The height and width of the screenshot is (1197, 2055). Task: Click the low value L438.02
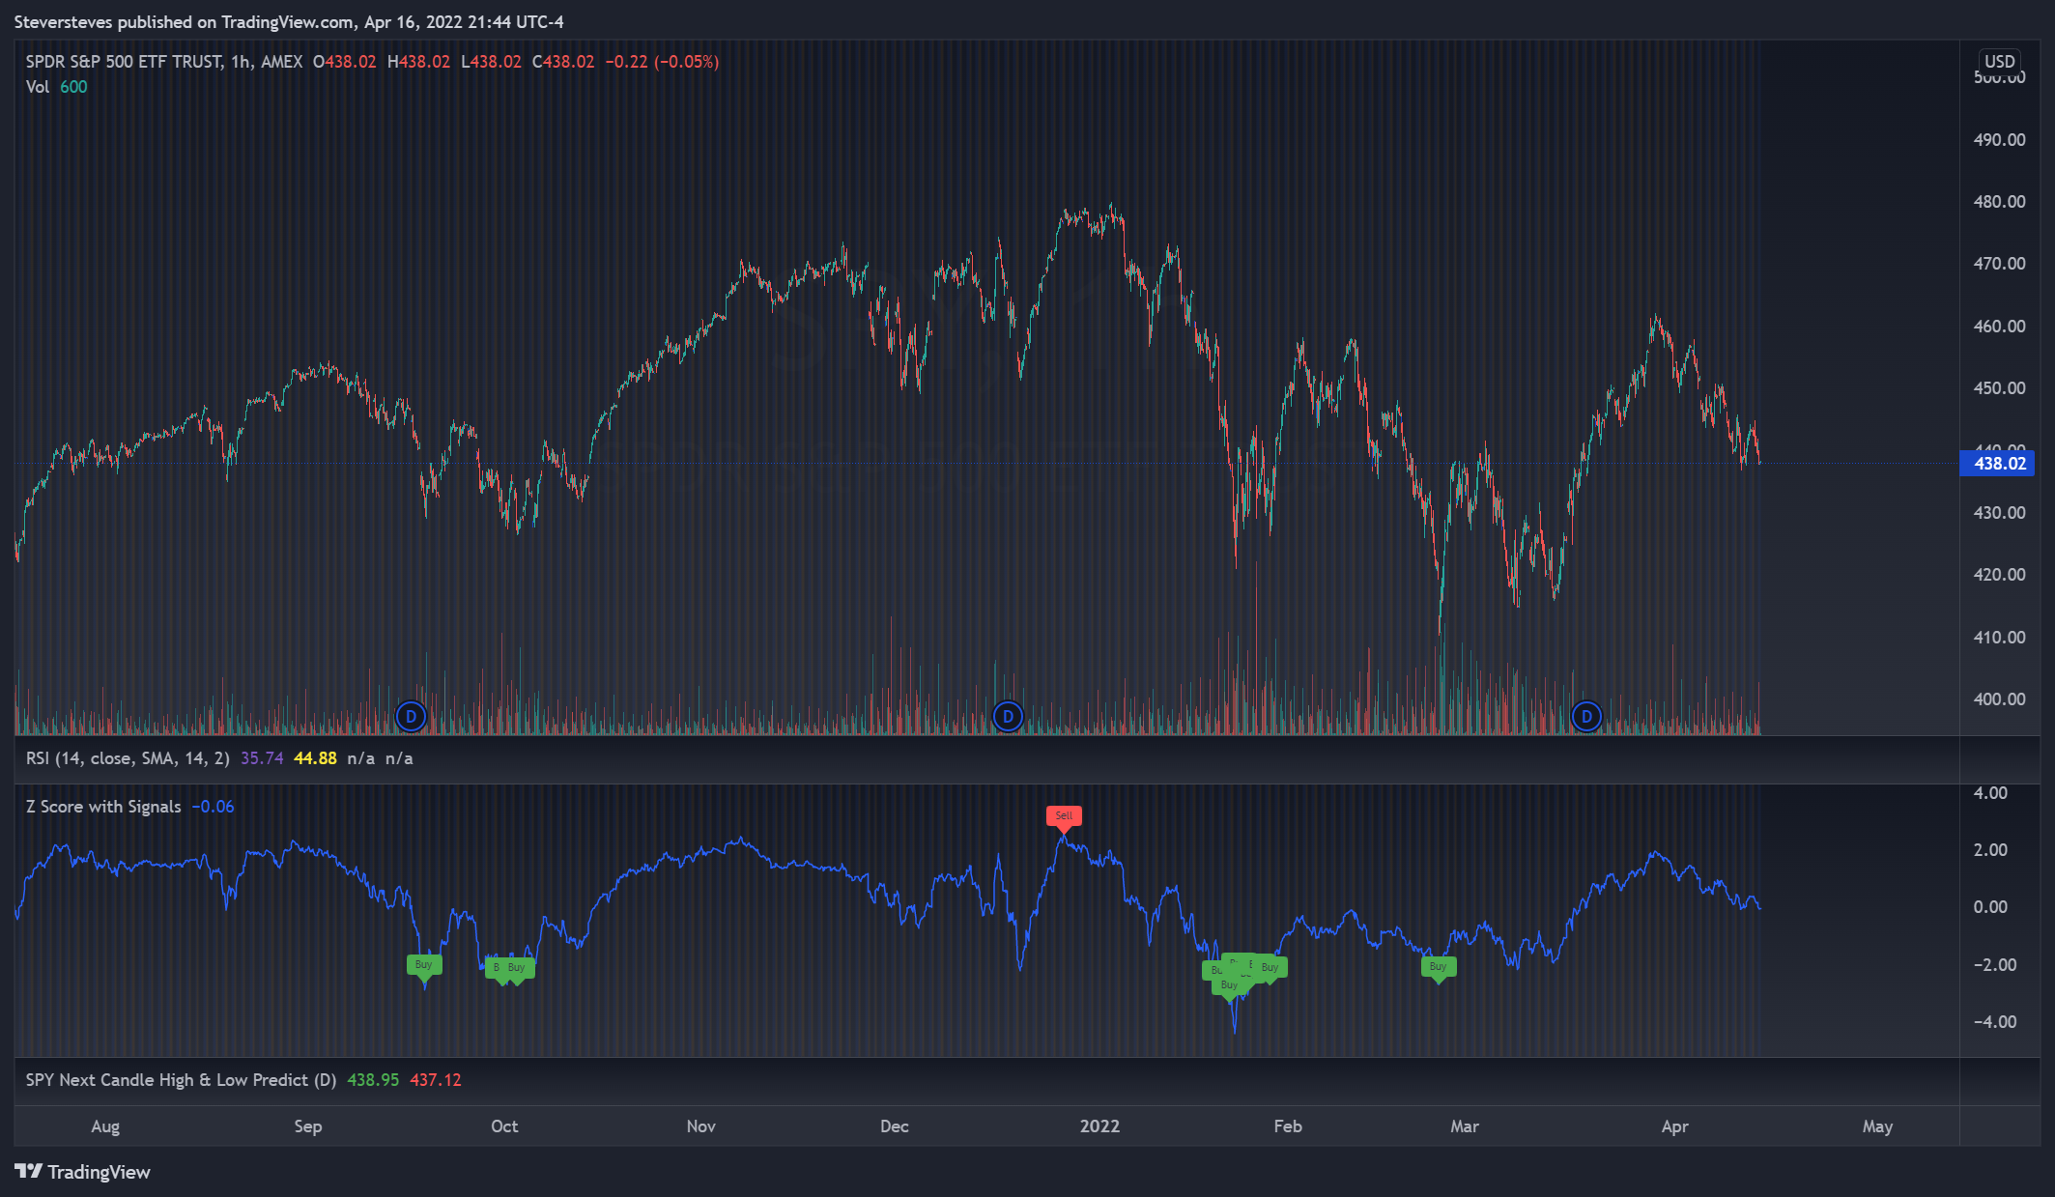tap(491, 62)
